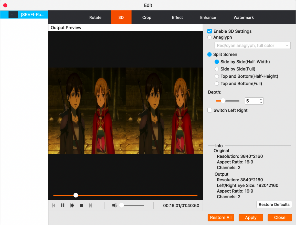Open the Enhance tab
296x225 pixels.
click(208, 17)
